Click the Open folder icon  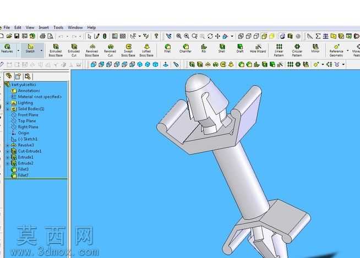click(9, 36)
